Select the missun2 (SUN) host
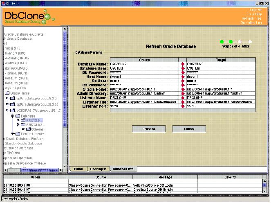The image size is (271, 203). [16, 83]
